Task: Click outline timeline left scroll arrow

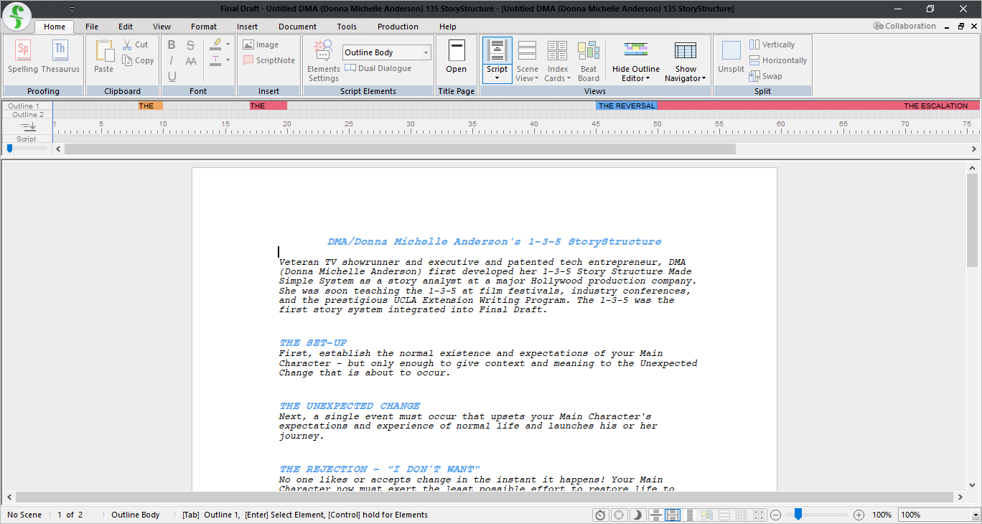Action: point(59,149)
